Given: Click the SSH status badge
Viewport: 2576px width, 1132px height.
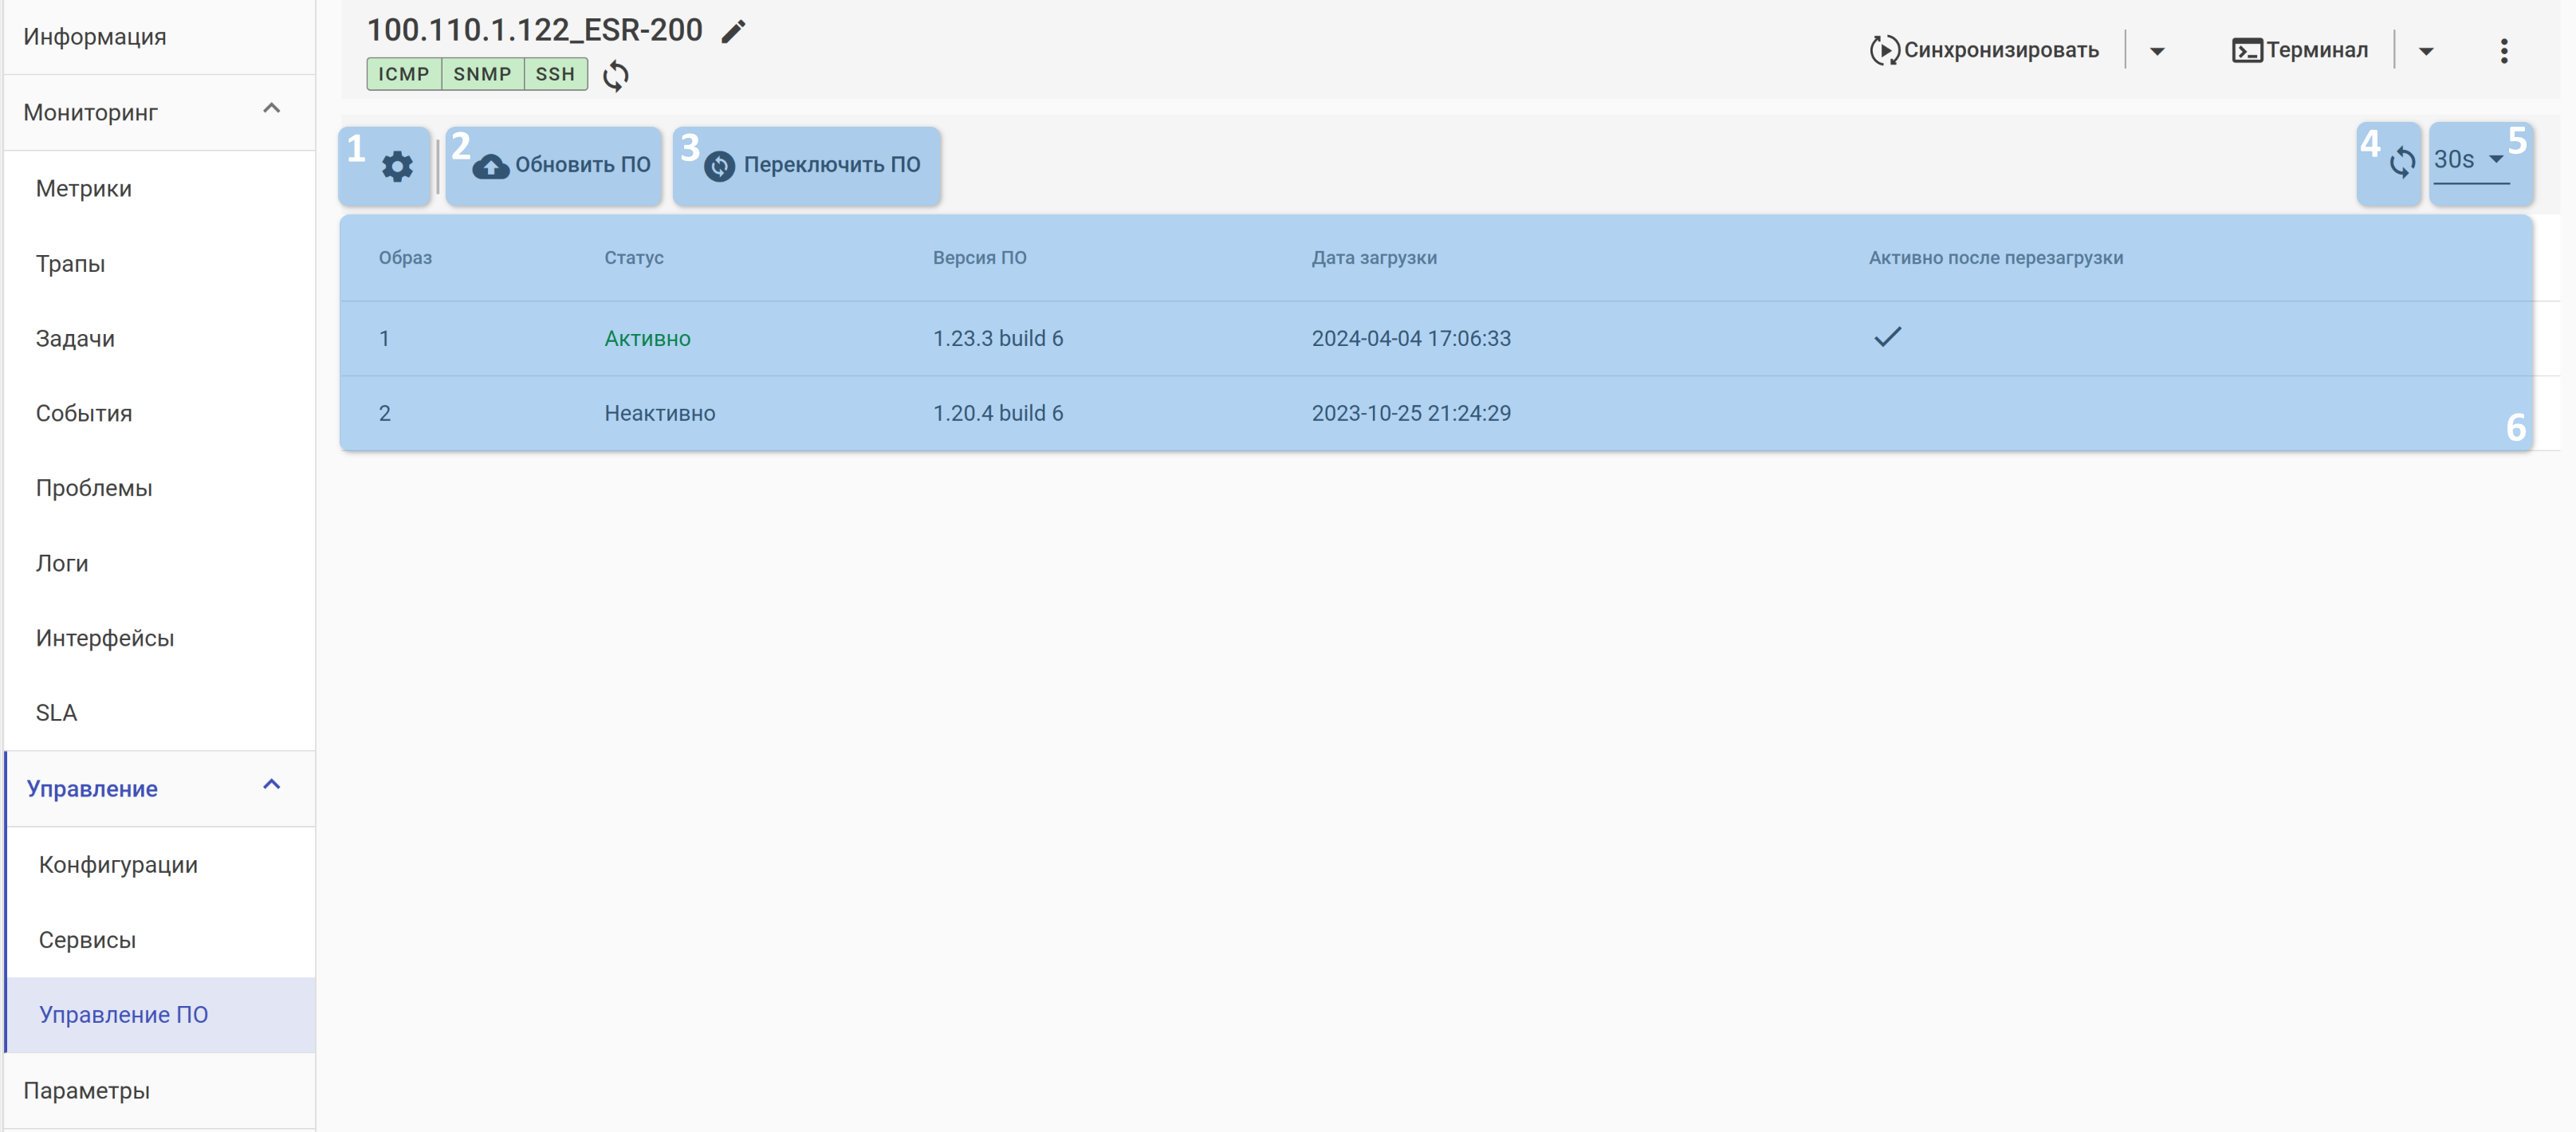Looking at the screenshot, I should click(x=555, y=75).
